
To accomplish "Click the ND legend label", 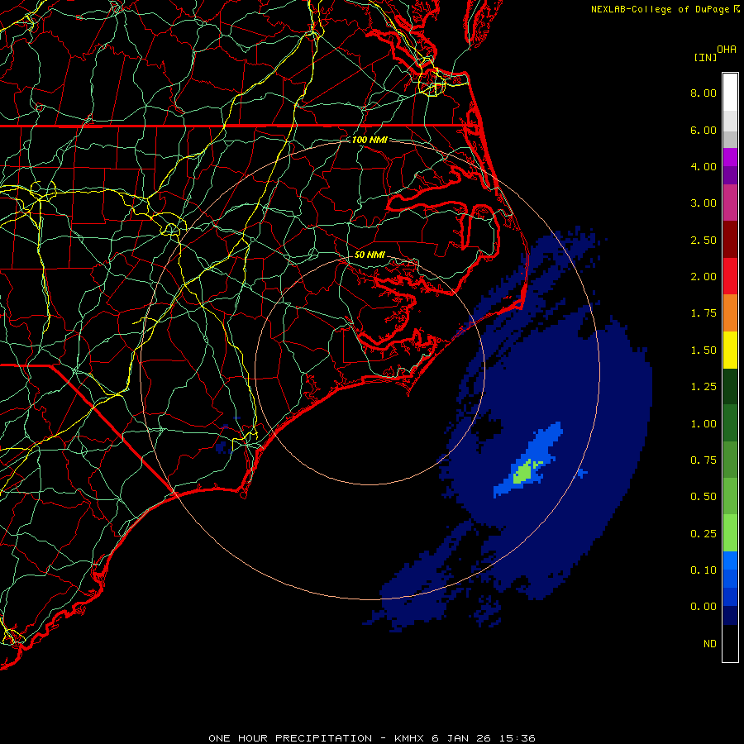I will coord(710,644).
